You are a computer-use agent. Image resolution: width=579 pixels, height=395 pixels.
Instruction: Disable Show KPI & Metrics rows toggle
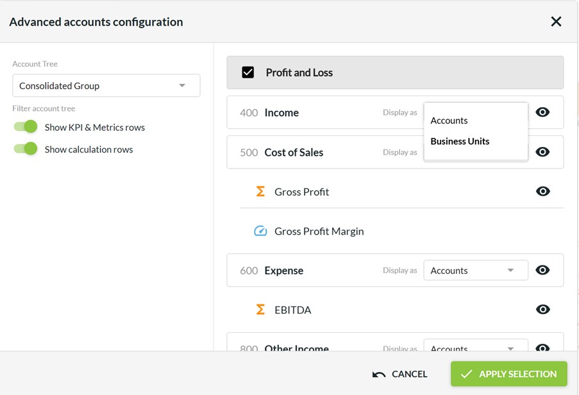pyautogui.click(x=26, y=127)
